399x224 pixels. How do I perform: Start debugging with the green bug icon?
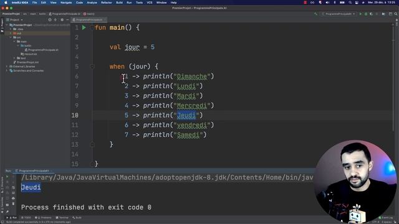[x=366, y=14]
